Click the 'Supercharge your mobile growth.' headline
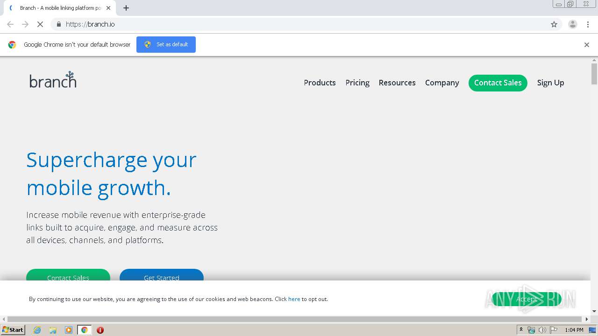Viewport: 598px width, 336px height. (111, 174)
